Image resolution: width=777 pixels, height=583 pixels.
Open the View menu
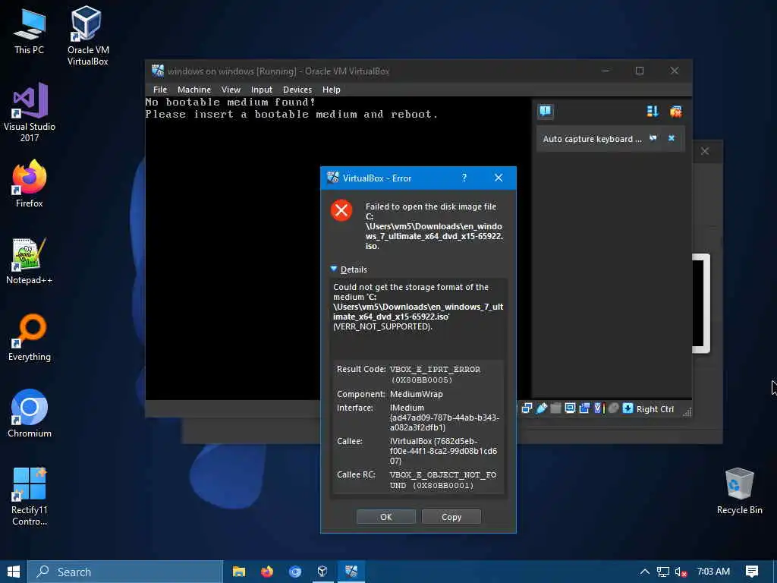231,90
